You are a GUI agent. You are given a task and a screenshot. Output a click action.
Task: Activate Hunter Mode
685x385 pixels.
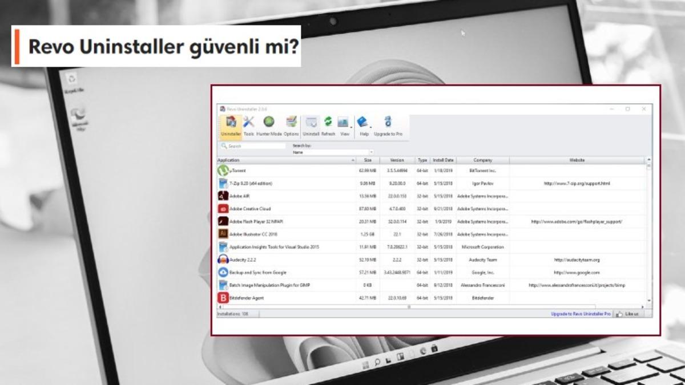coord(268,121)
